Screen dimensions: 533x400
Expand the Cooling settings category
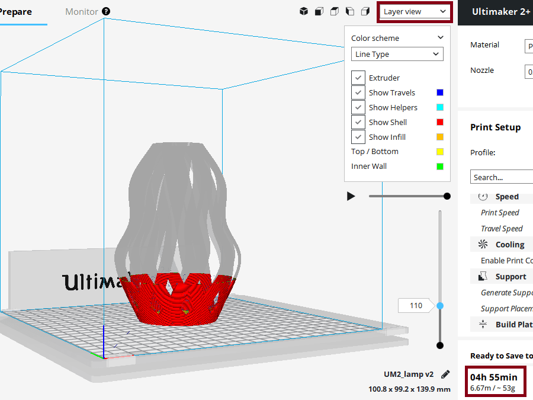pyautogui.click(x=509, y=245)
